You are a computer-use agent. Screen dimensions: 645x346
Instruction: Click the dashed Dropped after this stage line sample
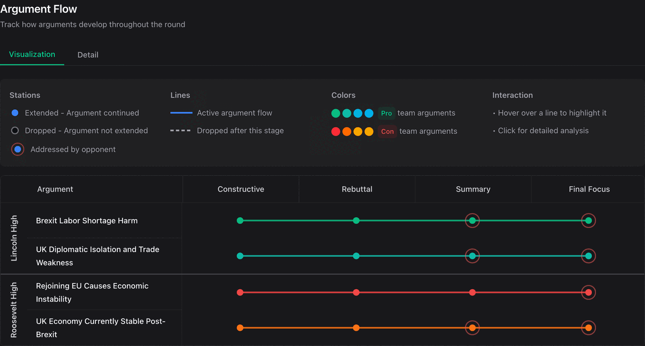180,131
